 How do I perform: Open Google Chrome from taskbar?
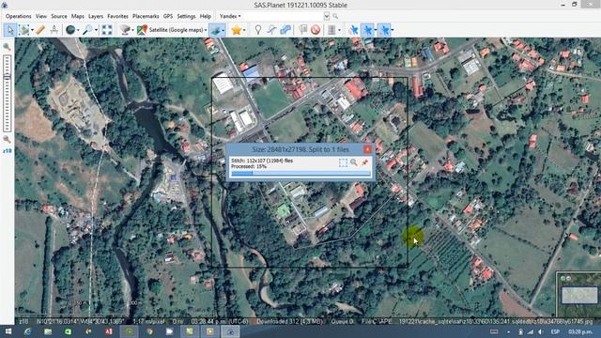[x=149, y=331]
